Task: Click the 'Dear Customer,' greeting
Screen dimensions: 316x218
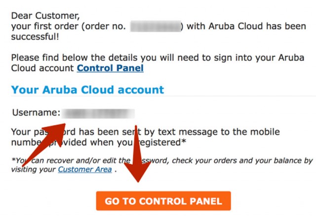Action: point(45,15)
